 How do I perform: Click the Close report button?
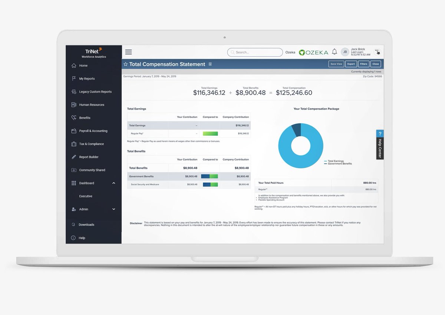click(x=376, y=64)
